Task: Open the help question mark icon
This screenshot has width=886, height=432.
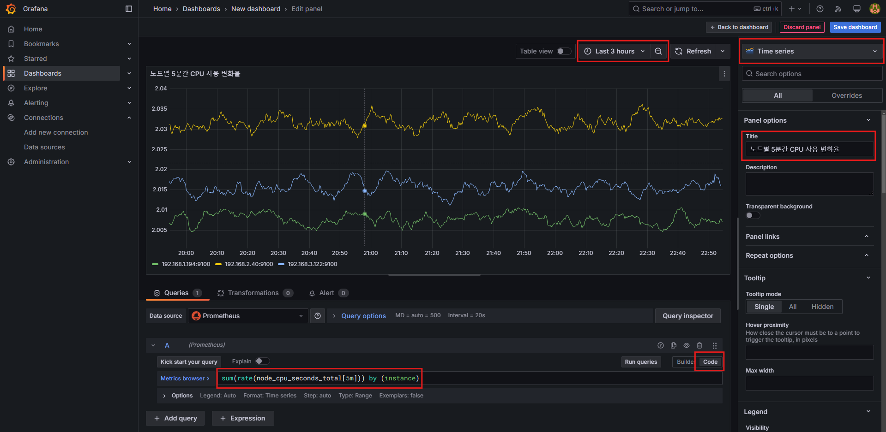Action: [820, 9]
